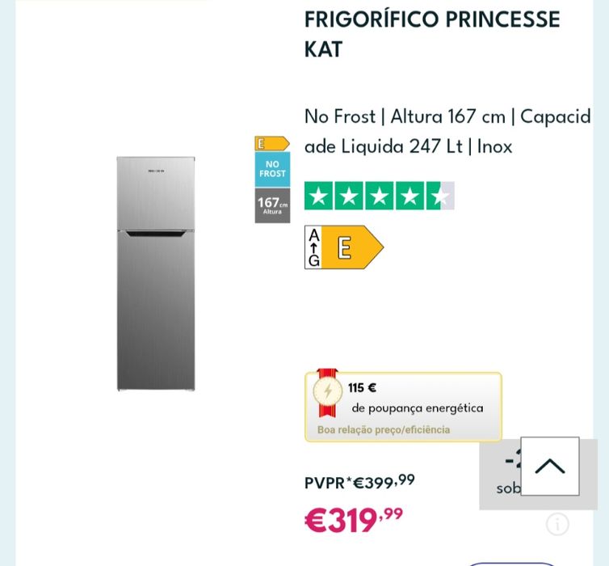Open the Frigorífico Princesse KAT title link
The width and height of the screenshot is (609, 566).
click(x=432, y=33)
